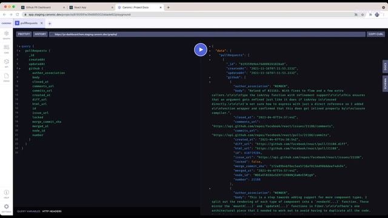This screenshot has width=388, height=218.
Task: Open Help from the left sidebar
Action: tap(7, 194)
